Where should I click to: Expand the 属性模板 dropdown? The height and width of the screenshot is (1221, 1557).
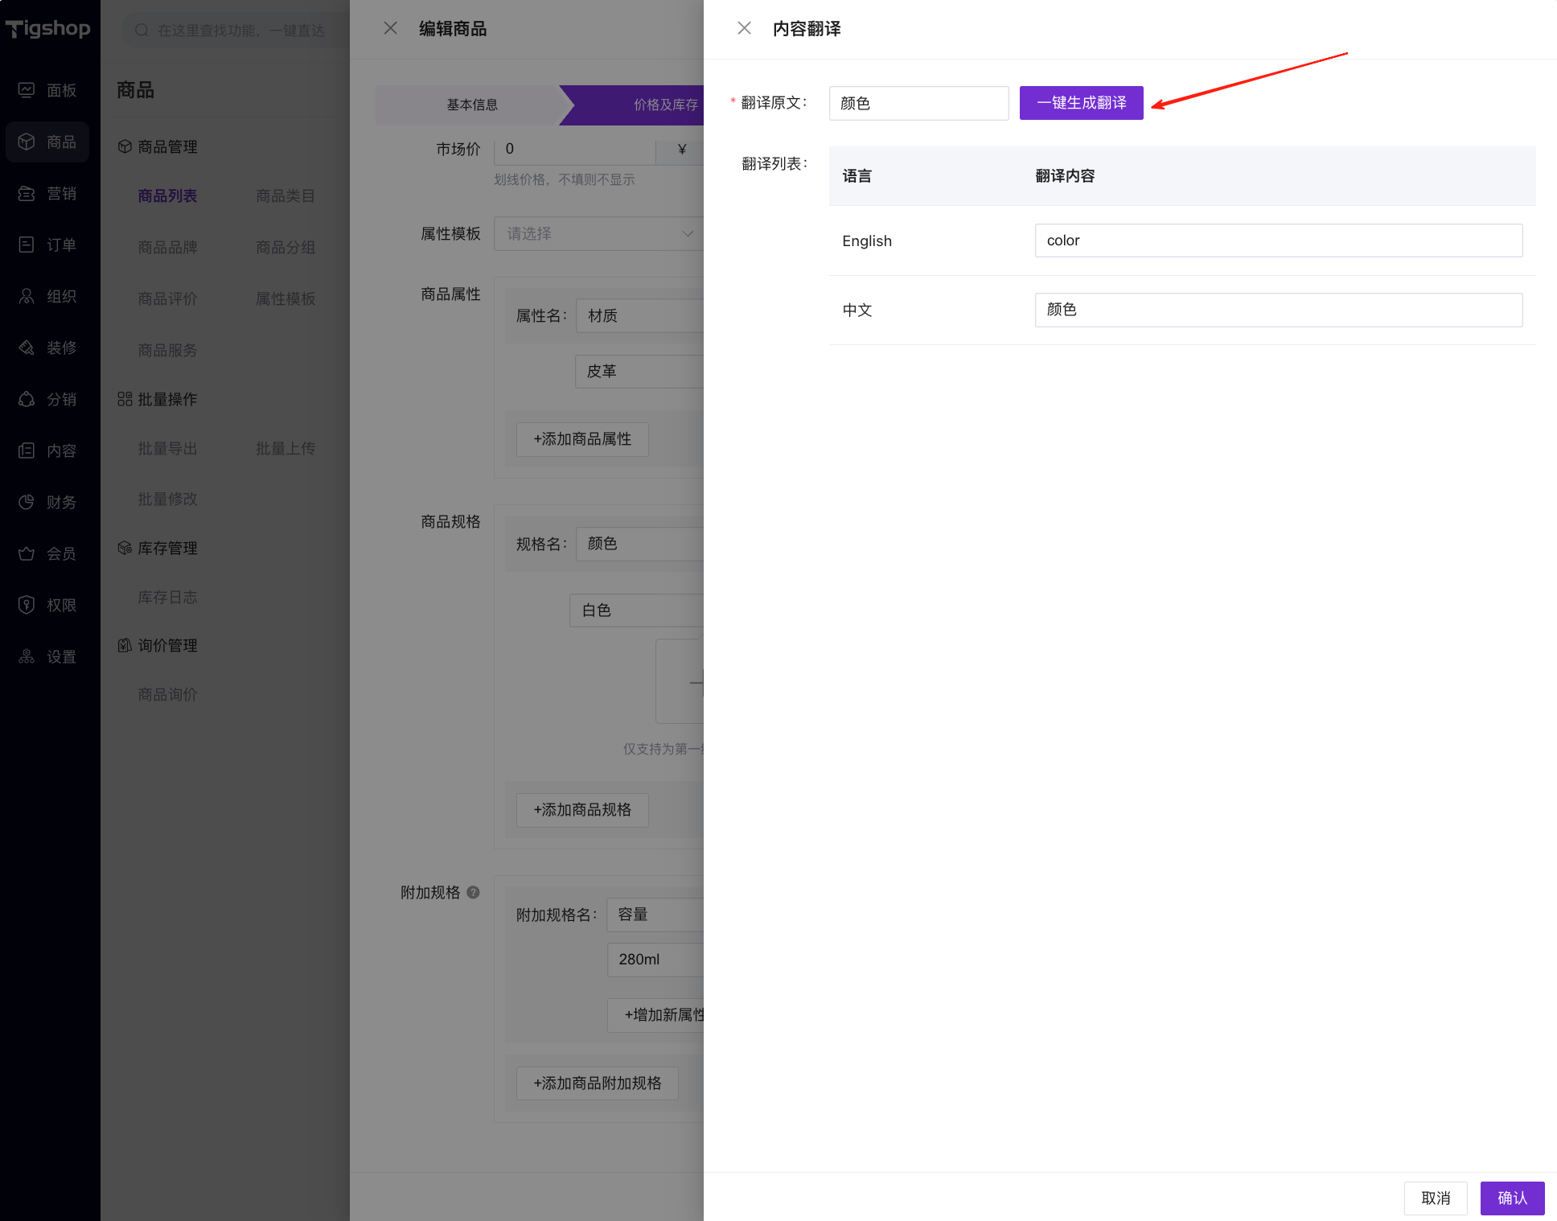pos(598,233)
